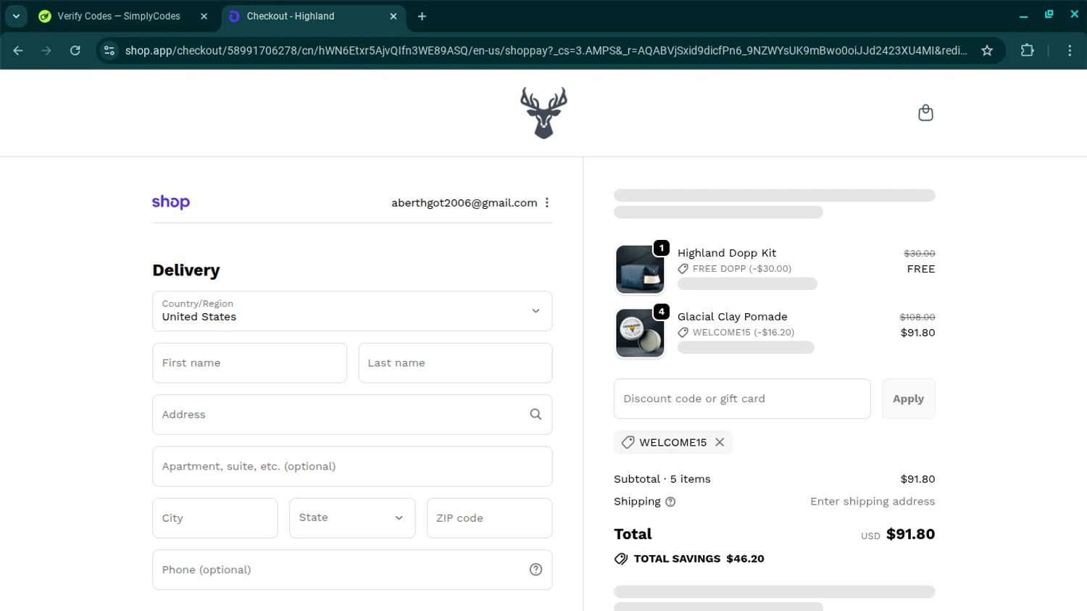Close the Verify Codes SimplyCodes tab
Viewport: 1087px width, 611px height.
pyautogui.click(x=204, y=16)
